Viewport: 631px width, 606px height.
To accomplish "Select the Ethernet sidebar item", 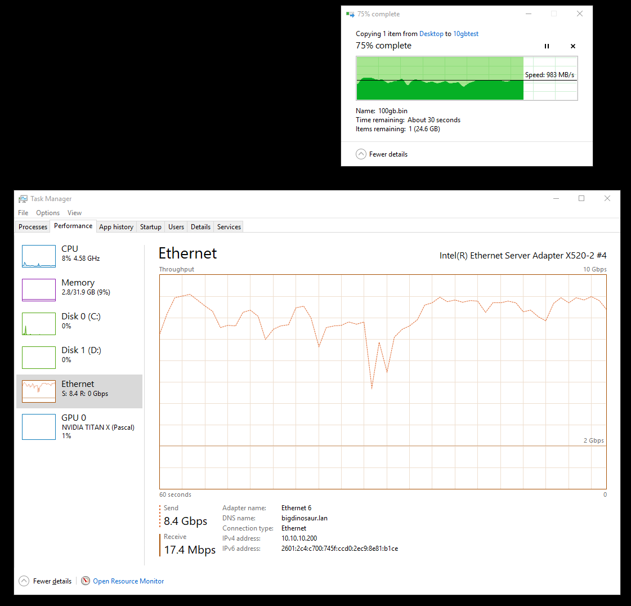I will tap(79, 389).
